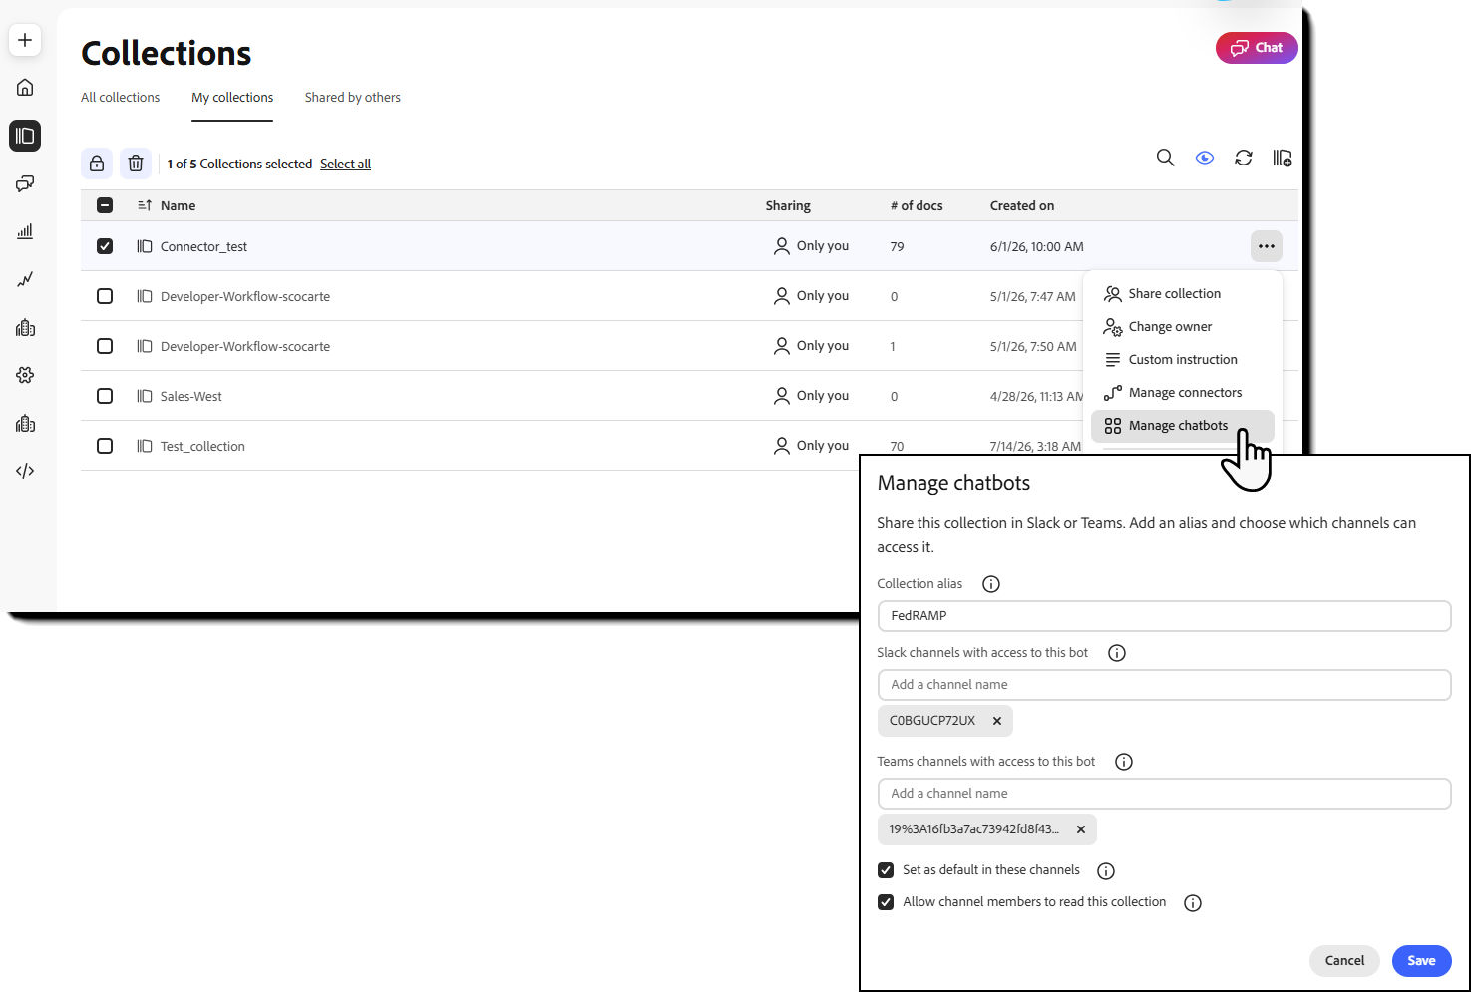Click the Chat button
This screenshot has height=992, width=1471.
(x=1257, y=47)
